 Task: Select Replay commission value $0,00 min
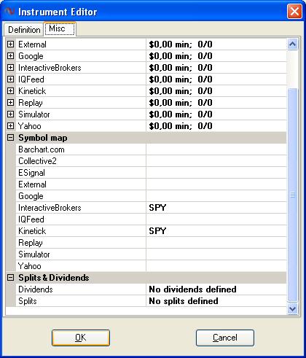[x=181, y=103]
